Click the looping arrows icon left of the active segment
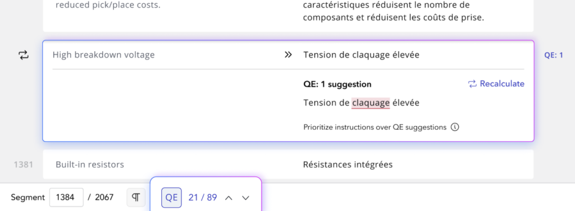575x211 pixels. 24,56
